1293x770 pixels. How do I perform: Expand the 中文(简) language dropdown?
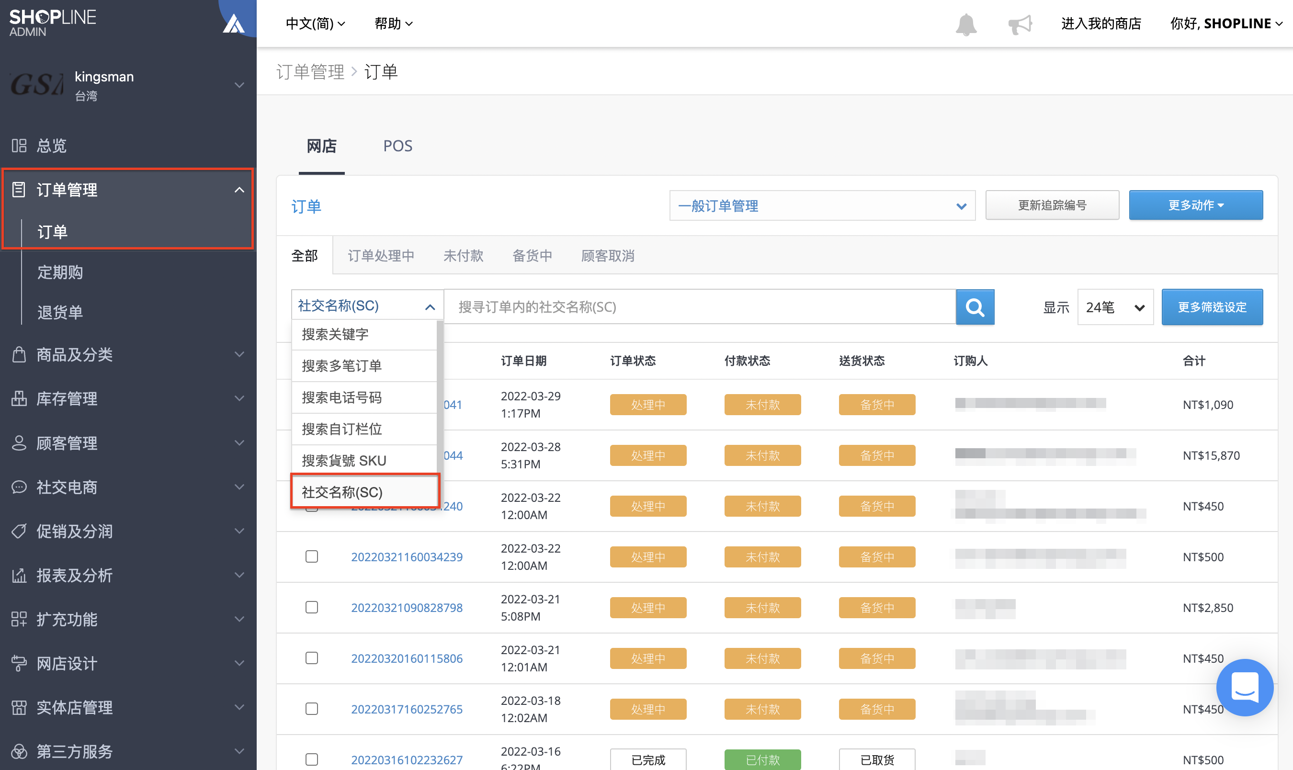pos(315,24)
